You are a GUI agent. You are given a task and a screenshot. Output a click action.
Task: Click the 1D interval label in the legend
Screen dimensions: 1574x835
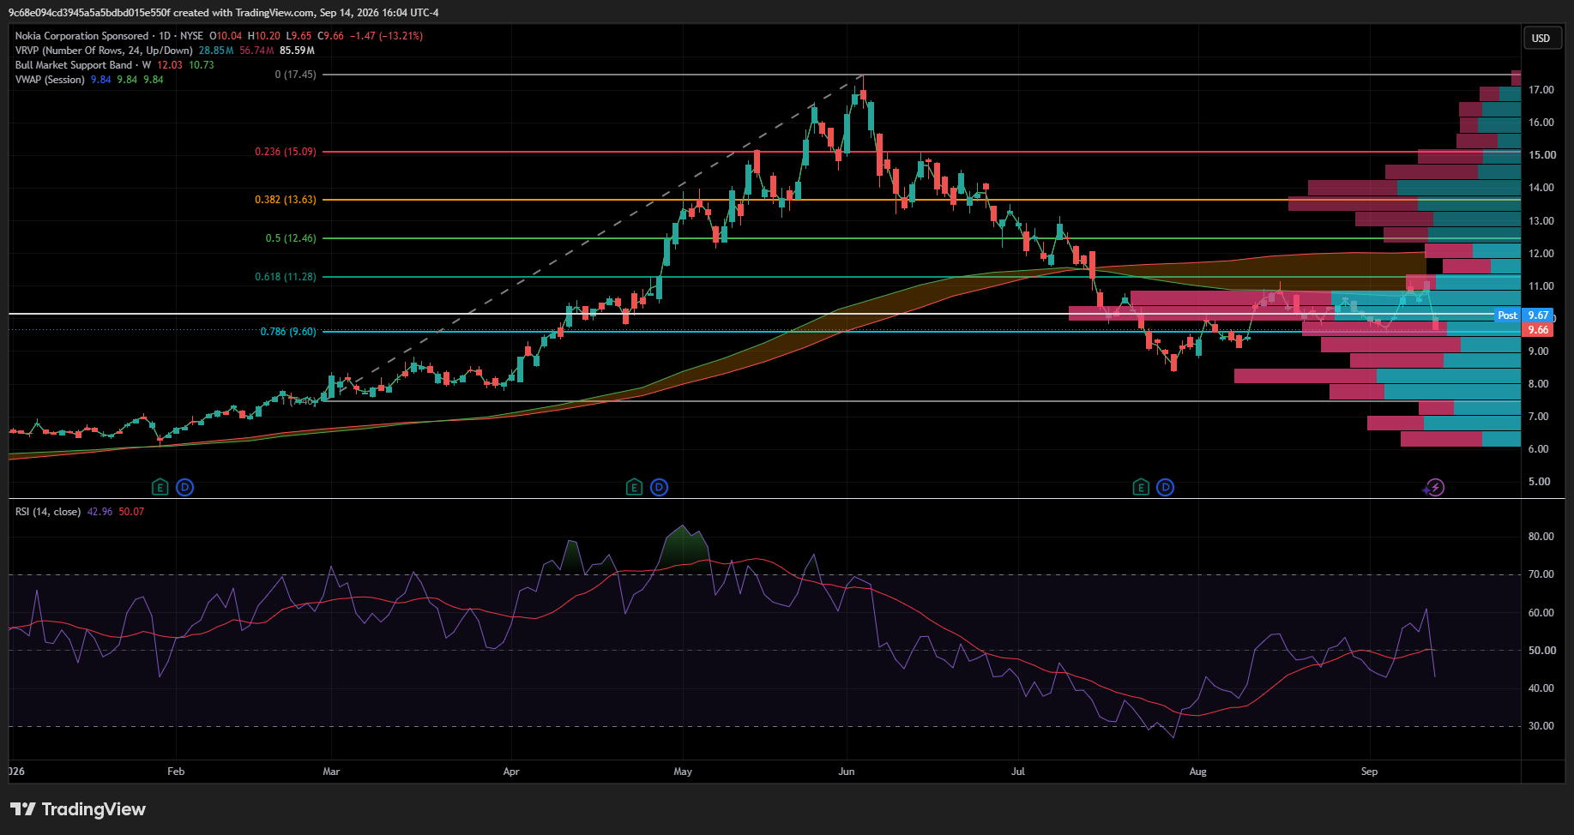(165, 36)
